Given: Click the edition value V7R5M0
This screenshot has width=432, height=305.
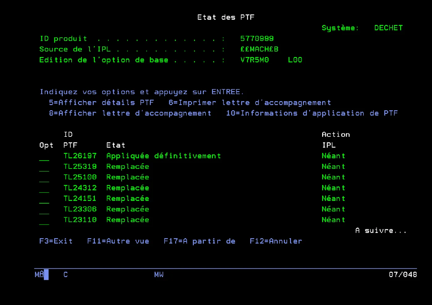Looking at the screenshot, I should pos(255,60).
